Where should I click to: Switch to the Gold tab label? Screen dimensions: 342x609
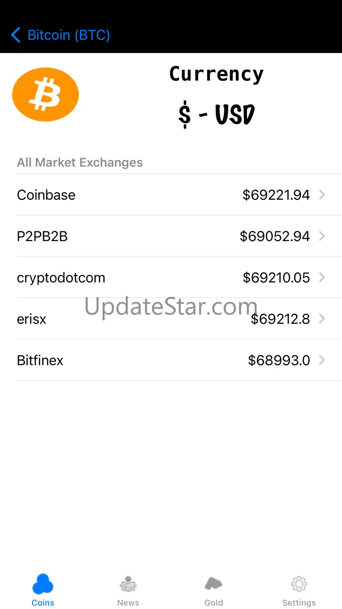pyautogui.click(x=214, y=603)
